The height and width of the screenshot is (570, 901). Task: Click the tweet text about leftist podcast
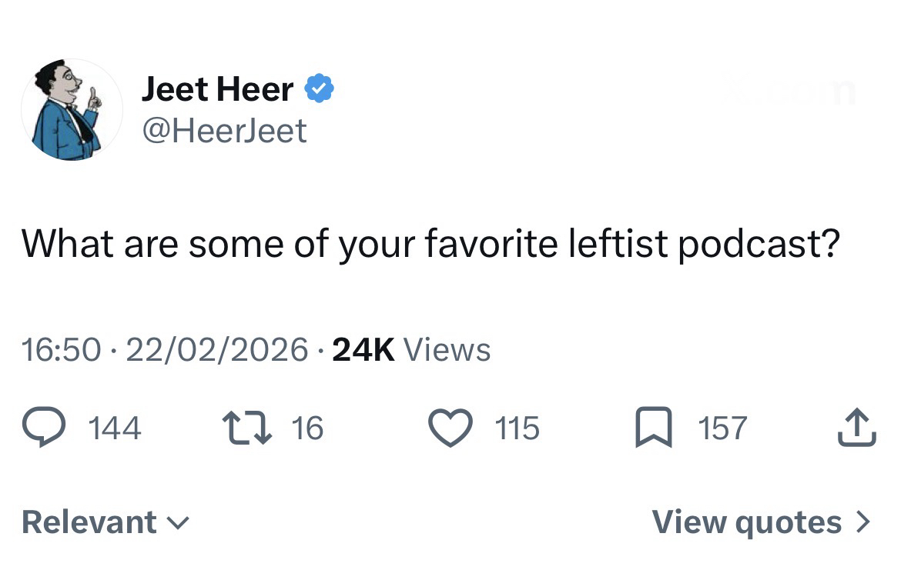pyautogui.click(x=430, y=245)
